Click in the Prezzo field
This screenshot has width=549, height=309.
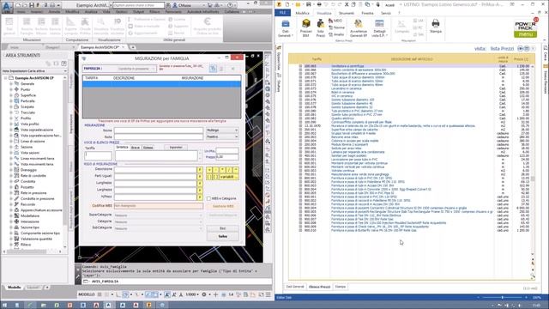coord(227,157)
